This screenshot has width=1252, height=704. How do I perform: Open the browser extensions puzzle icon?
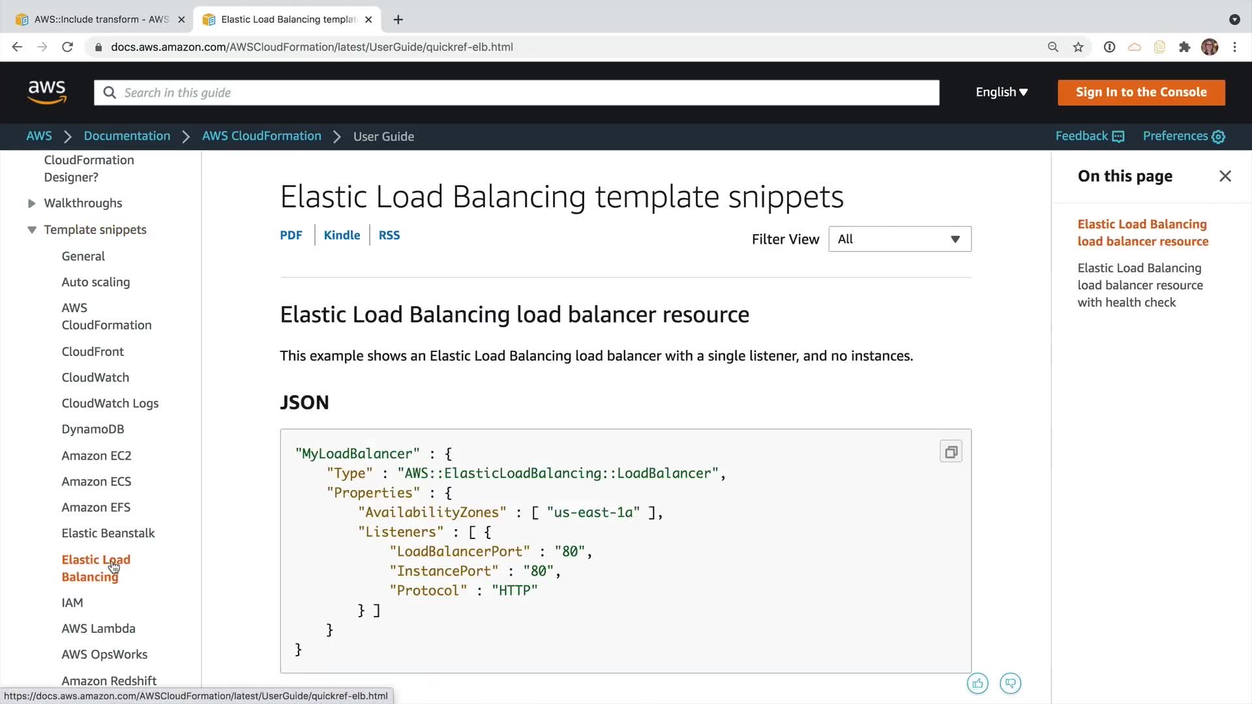1184,47
